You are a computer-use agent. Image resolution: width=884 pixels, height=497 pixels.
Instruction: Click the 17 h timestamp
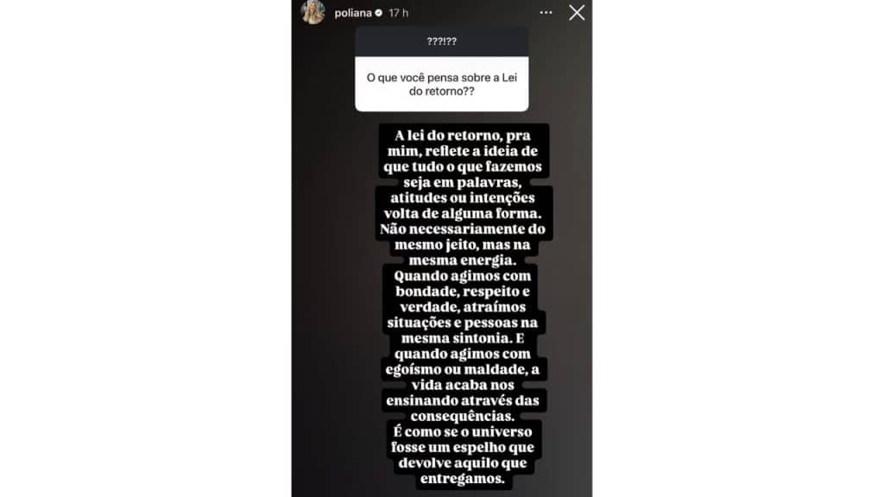(x=398, y=13)
